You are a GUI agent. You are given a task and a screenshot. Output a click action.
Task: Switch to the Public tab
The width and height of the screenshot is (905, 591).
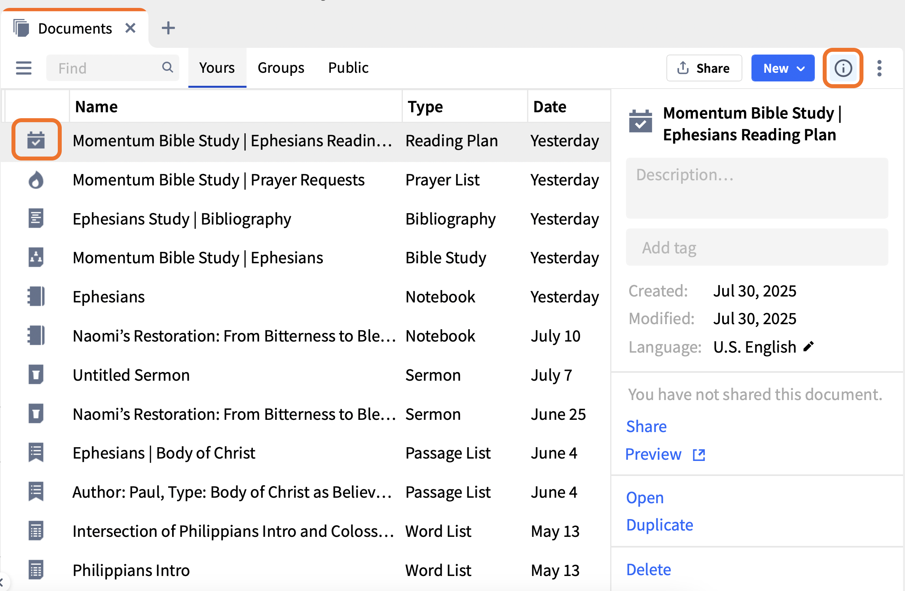tap(348, 68)
